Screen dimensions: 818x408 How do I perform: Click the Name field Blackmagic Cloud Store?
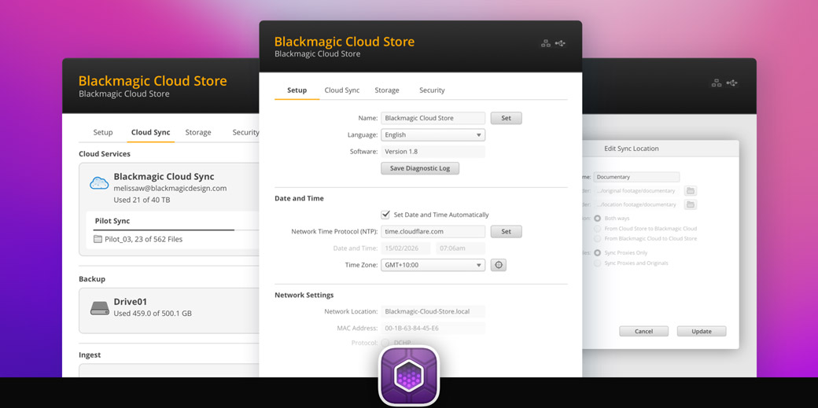433,119
